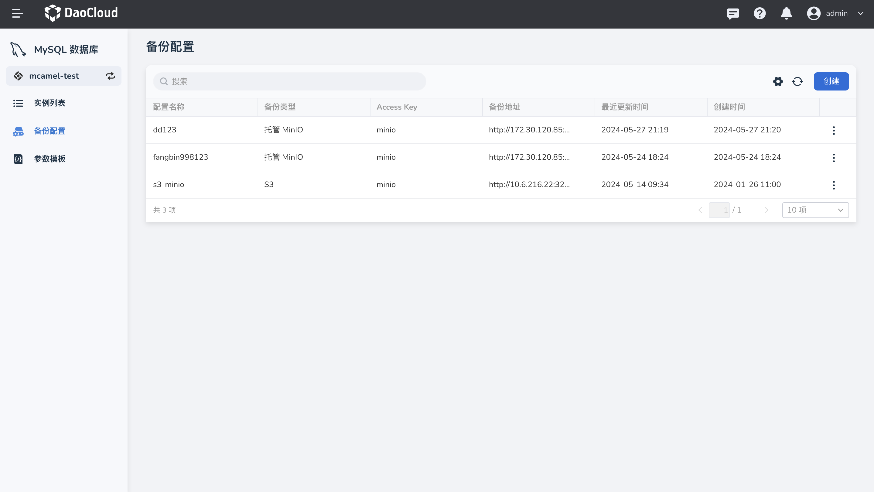Select the 实例列表 sidebar icon
This screenshot has width=874, height=492.
click(18, 103)
